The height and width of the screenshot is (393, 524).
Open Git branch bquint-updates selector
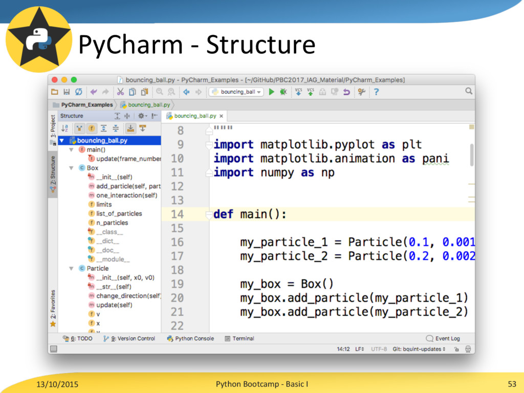click(x=419, y=349)
